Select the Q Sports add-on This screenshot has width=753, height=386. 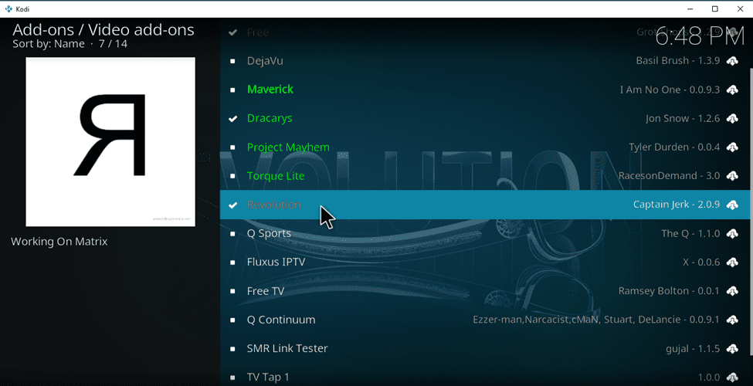click(484, 234)
